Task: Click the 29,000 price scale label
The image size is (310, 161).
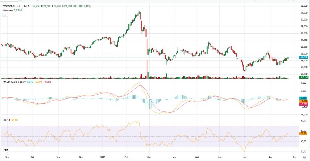Action: coord(304,27)
